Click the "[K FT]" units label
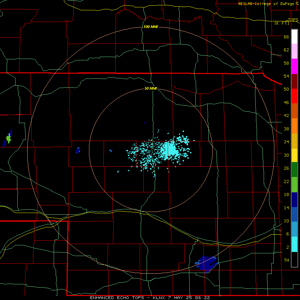This screenshot has height=300, width=300. point(282,23)
